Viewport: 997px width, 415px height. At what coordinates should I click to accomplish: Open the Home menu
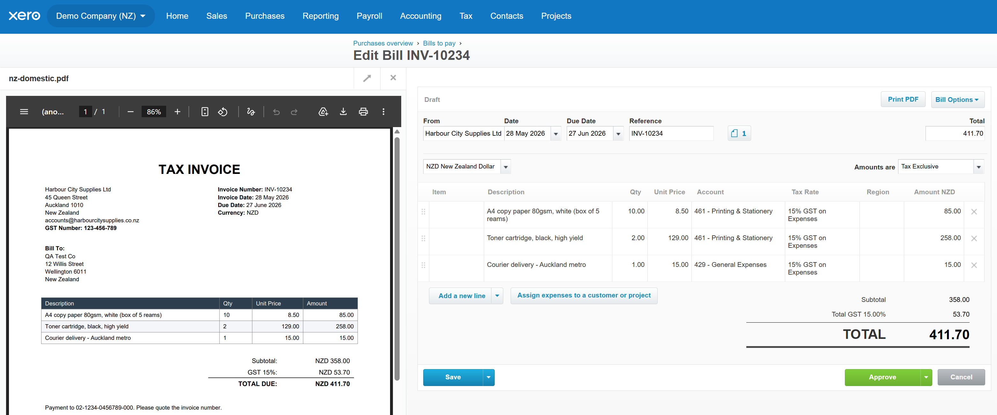(x=177, y=16)
